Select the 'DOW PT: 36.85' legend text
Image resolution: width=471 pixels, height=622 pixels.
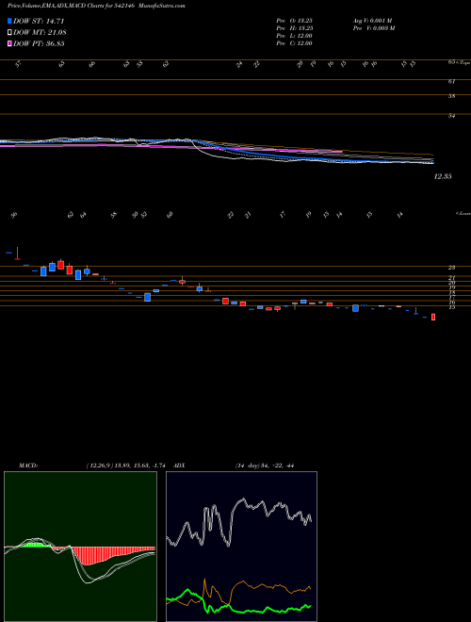tap(39, 43)
